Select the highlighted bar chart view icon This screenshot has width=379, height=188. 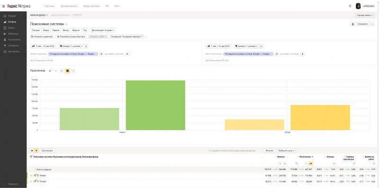[x=67, y=71]
